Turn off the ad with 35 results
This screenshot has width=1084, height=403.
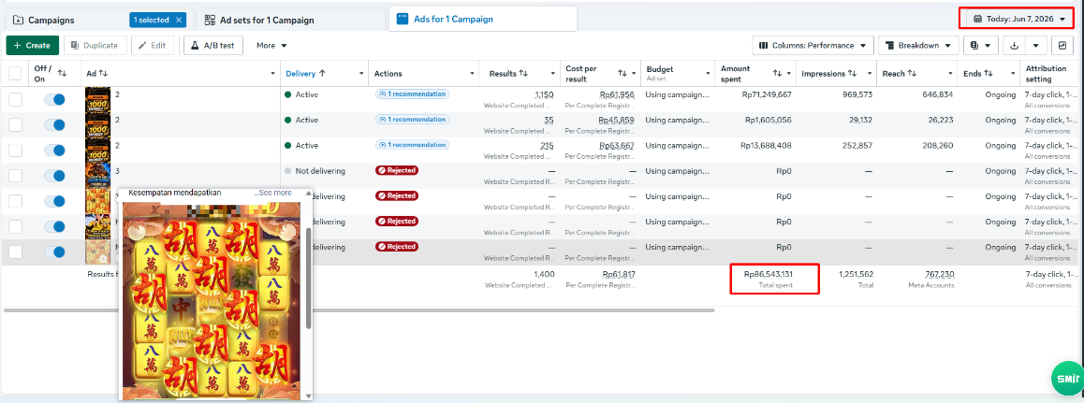point(54,125)
